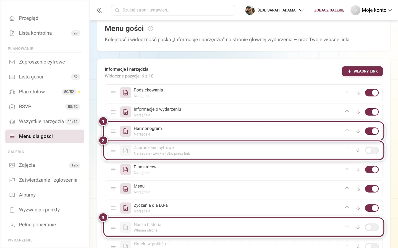The width and height of the screenshot is (398, 248).
Task: Click the drag handle of Nasza historia
Action: (x=113, y=227)
